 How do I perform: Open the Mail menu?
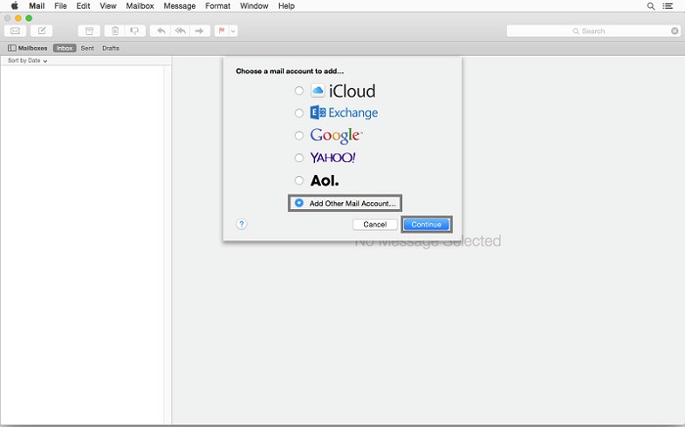click(37, 6)
